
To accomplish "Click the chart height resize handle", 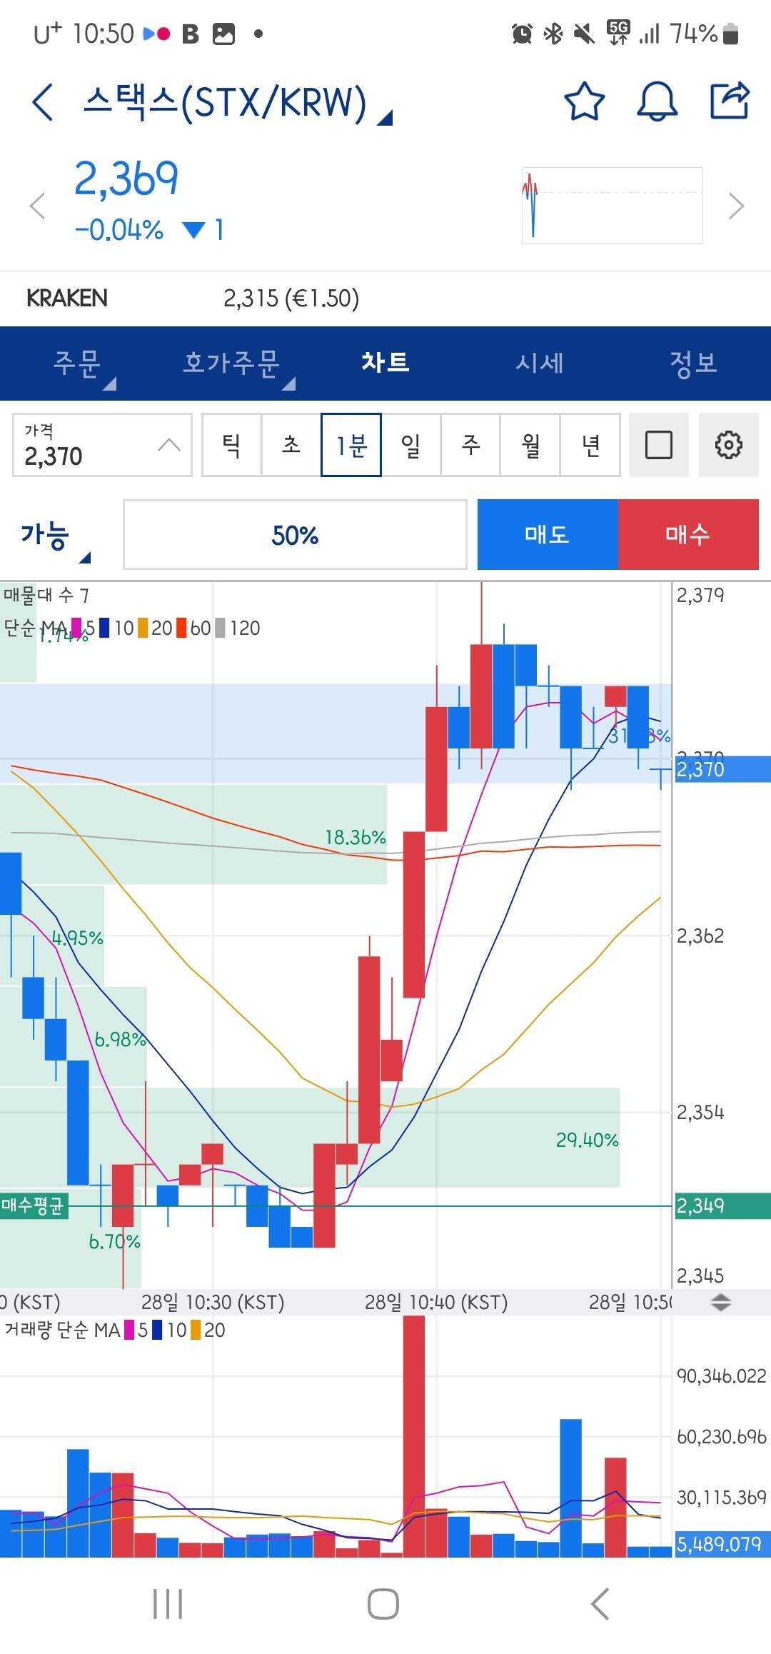I will pos(721,1302).
